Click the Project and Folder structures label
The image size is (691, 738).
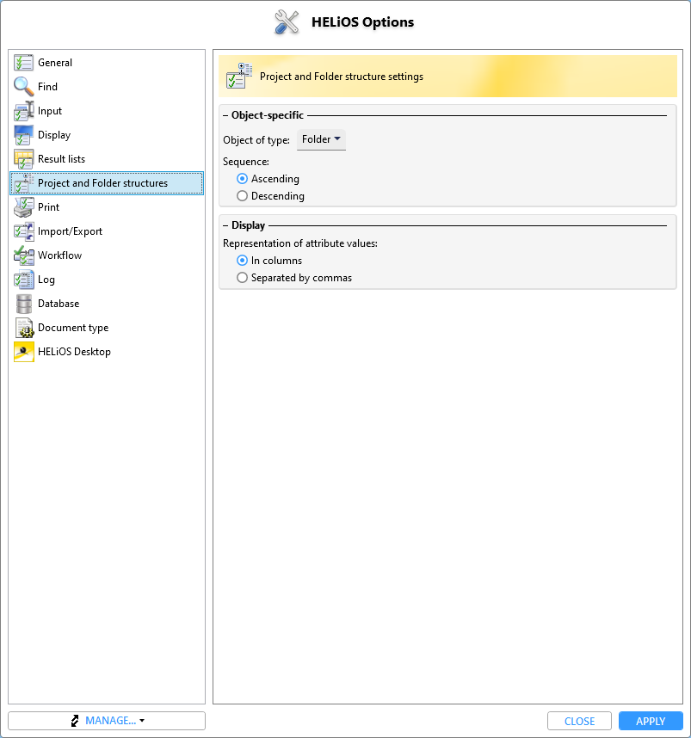tap(102, 183)
